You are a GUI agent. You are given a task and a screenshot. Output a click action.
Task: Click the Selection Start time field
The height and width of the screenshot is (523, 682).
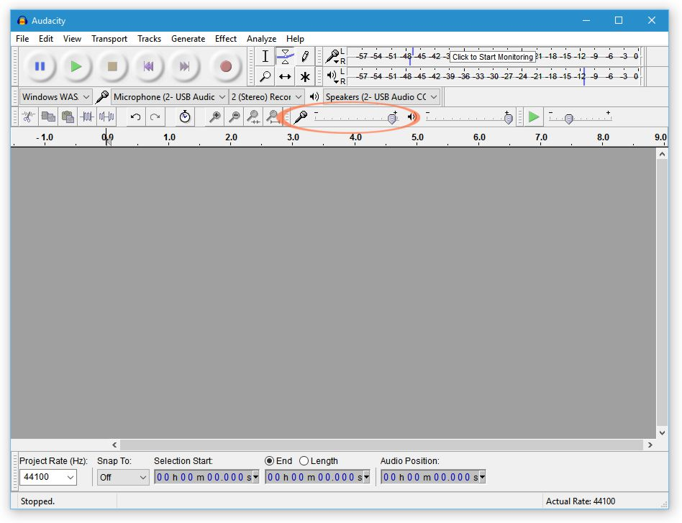tap(207, 477)
